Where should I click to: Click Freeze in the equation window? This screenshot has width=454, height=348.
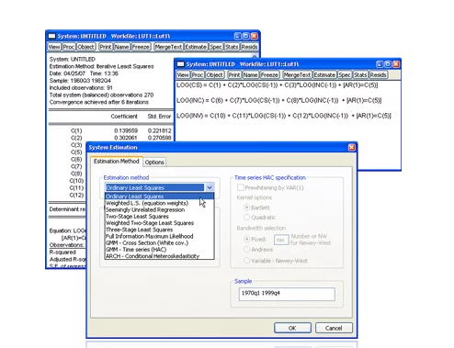pyautogui.click(x=269, y=74)
